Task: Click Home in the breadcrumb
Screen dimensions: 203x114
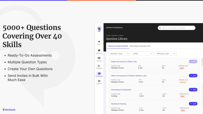Action: coord(108,36)
